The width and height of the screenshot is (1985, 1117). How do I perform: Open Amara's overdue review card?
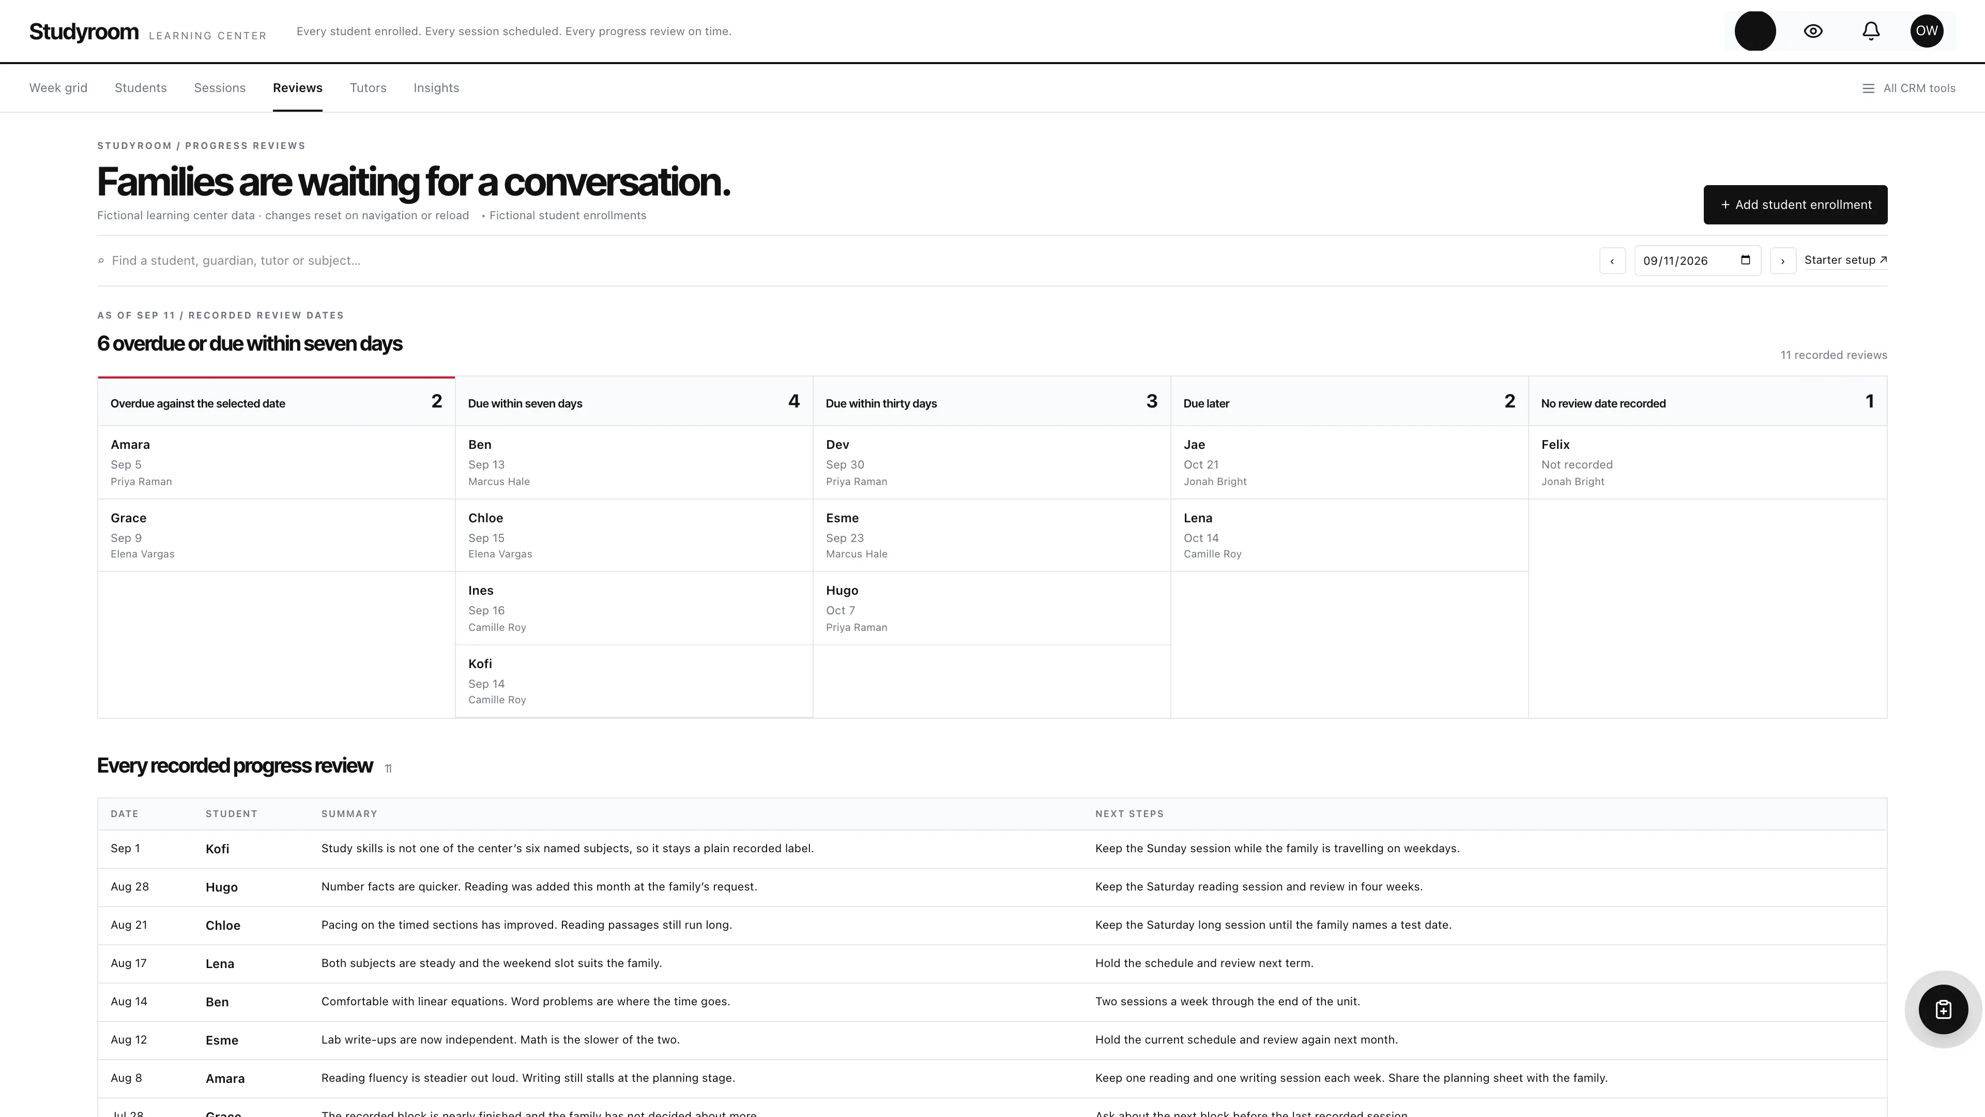point(276,462)
